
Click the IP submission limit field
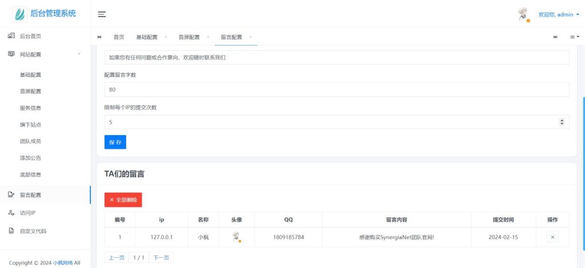[x=337, y=121]
